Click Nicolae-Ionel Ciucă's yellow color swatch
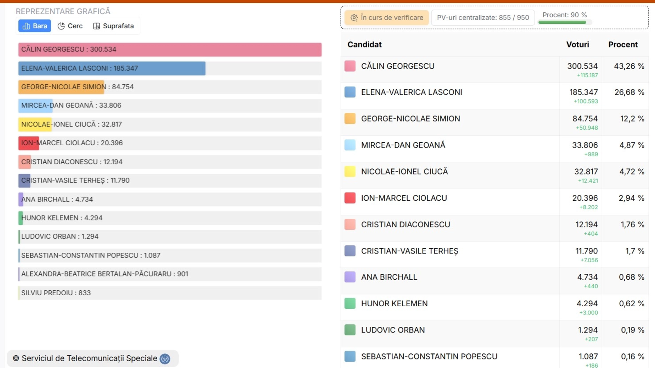This screenshot has height=368, width=655. point(350,171)
